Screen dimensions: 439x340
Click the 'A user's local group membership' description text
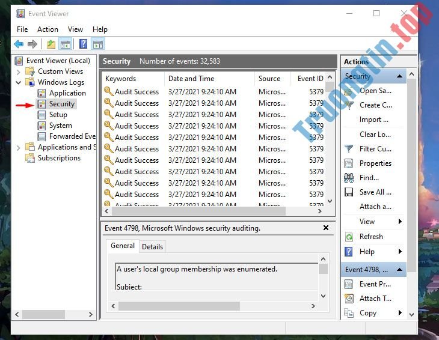click(x=197, y=269)
